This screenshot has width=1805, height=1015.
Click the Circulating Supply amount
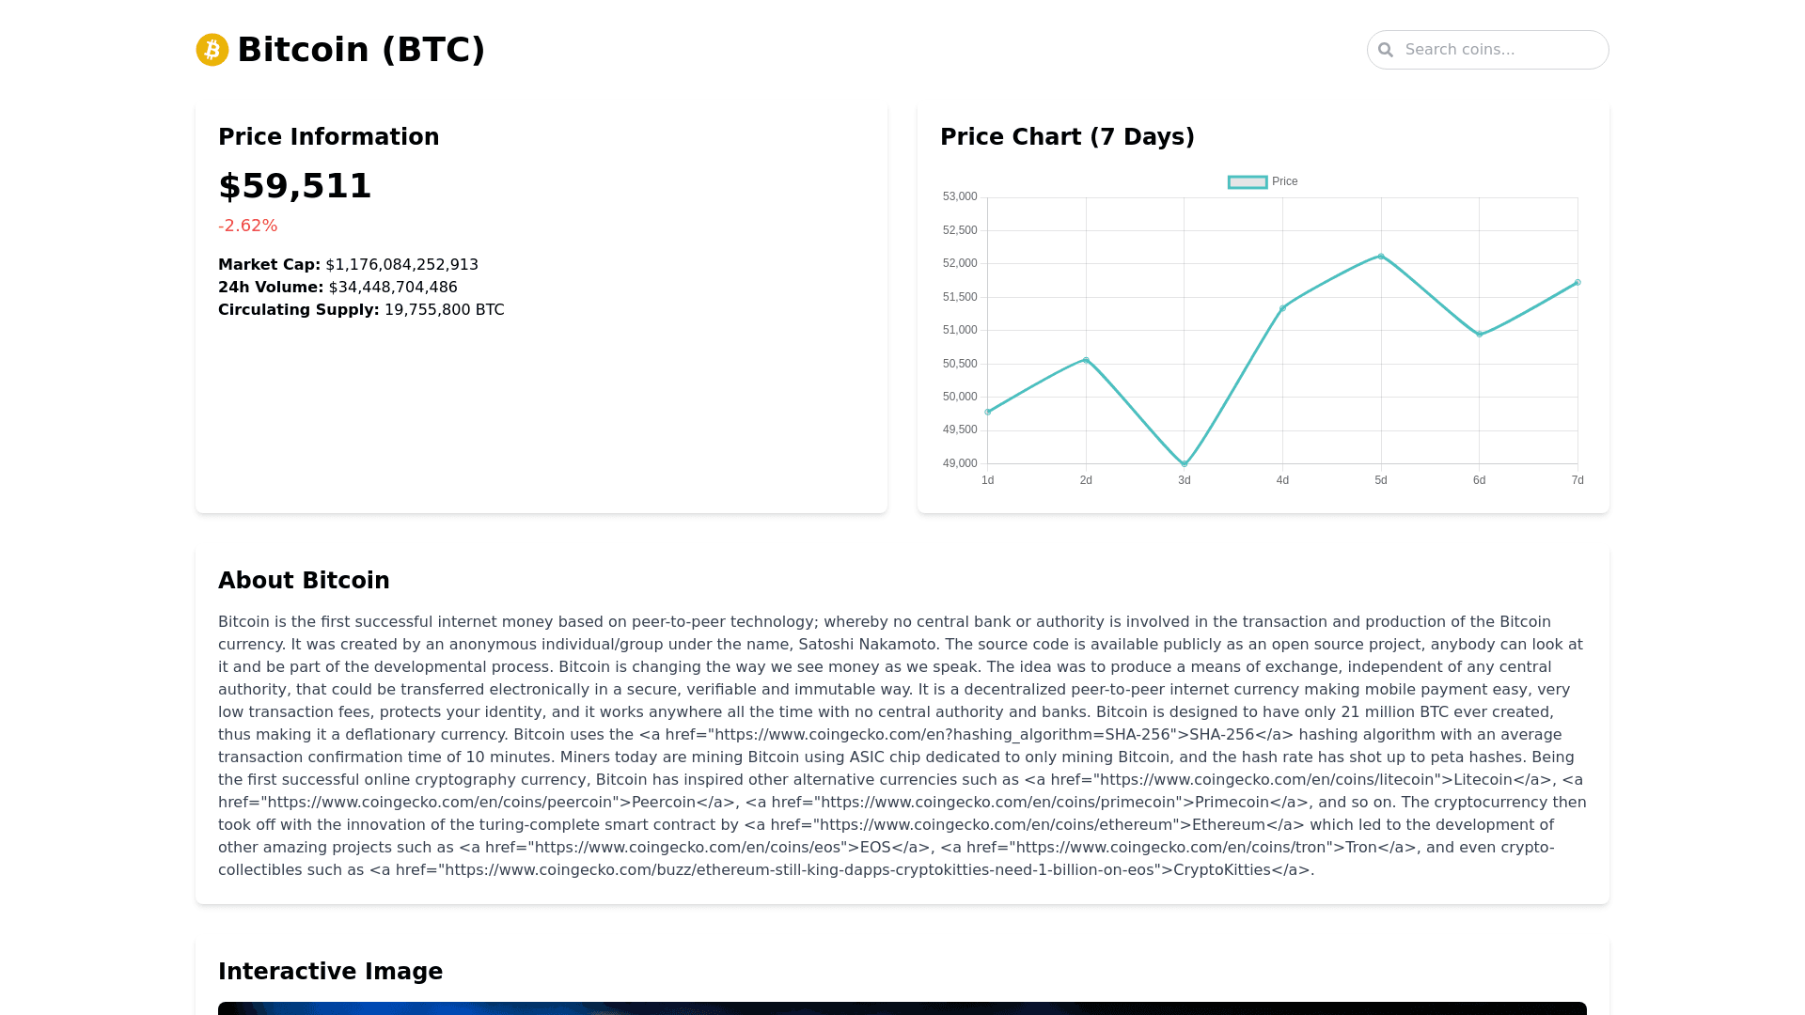click(444, 310)
